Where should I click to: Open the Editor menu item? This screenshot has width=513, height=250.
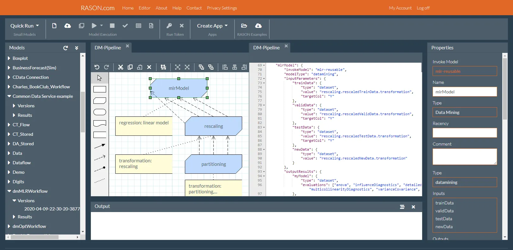point(144,8)
